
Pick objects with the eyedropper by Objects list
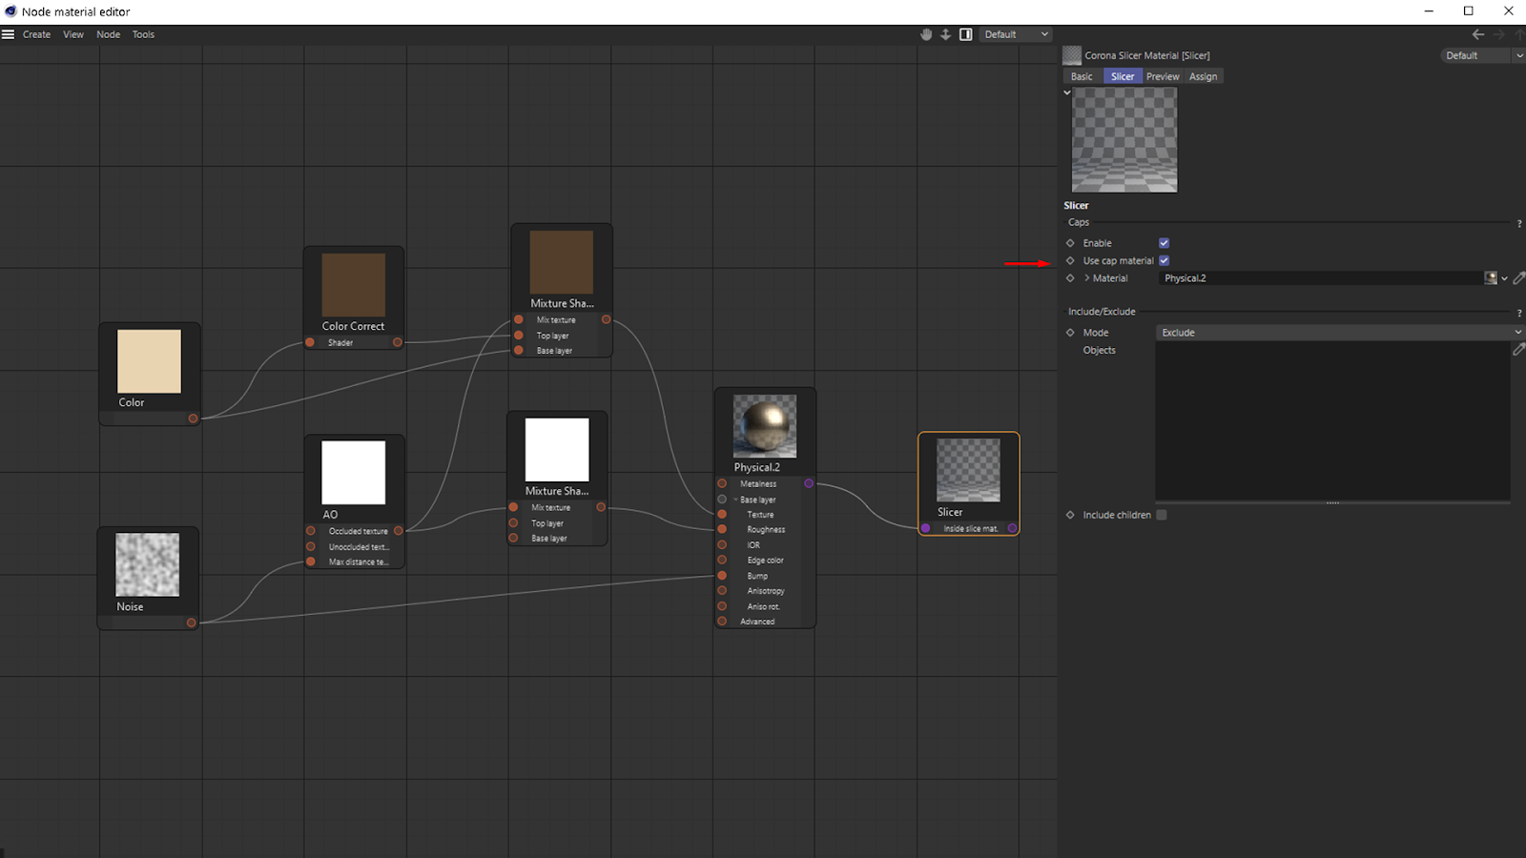click(1519, 350)
